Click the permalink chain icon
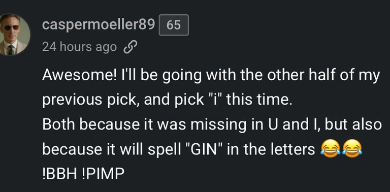The width and height of the screenshot is (390, 192). (x=130, y=47)
